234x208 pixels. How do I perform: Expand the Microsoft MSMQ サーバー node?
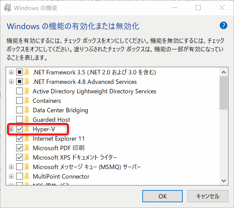click(11, 167)
